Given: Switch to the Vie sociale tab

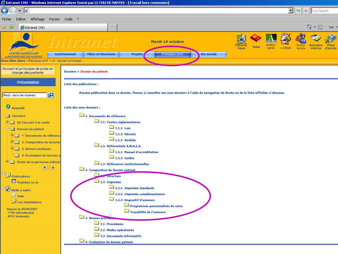Looking at the screenshot, I should coord(209,54).
